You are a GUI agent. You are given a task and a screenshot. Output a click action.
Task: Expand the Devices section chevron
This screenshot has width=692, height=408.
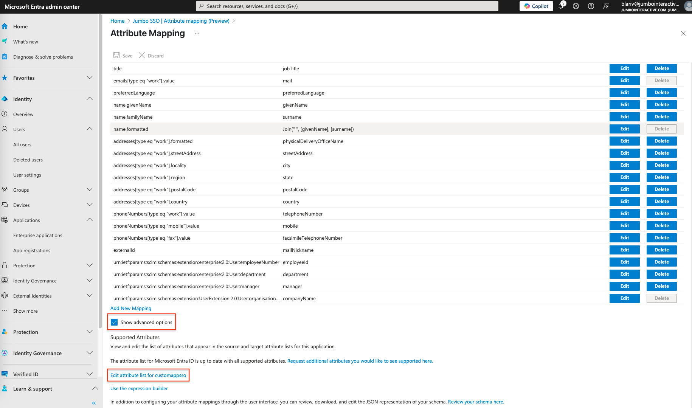tap(90, 205)
